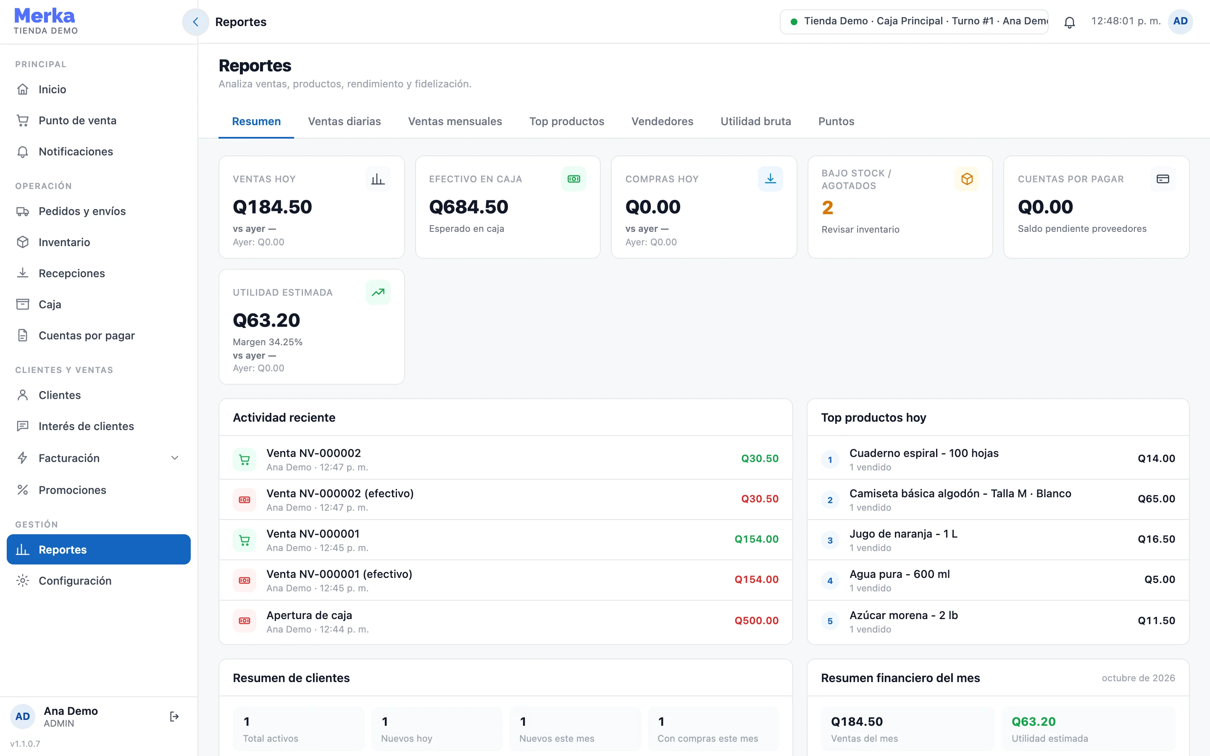Open Promociones in the sidebar
The width and height of the screenshot is (1210, 756).
point(98,490)
